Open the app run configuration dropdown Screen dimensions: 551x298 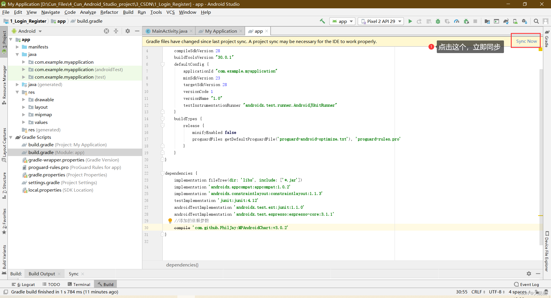(342, 21)
